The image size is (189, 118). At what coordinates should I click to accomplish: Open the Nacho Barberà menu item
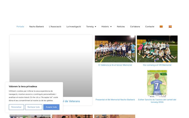click(x=36, y=26)
